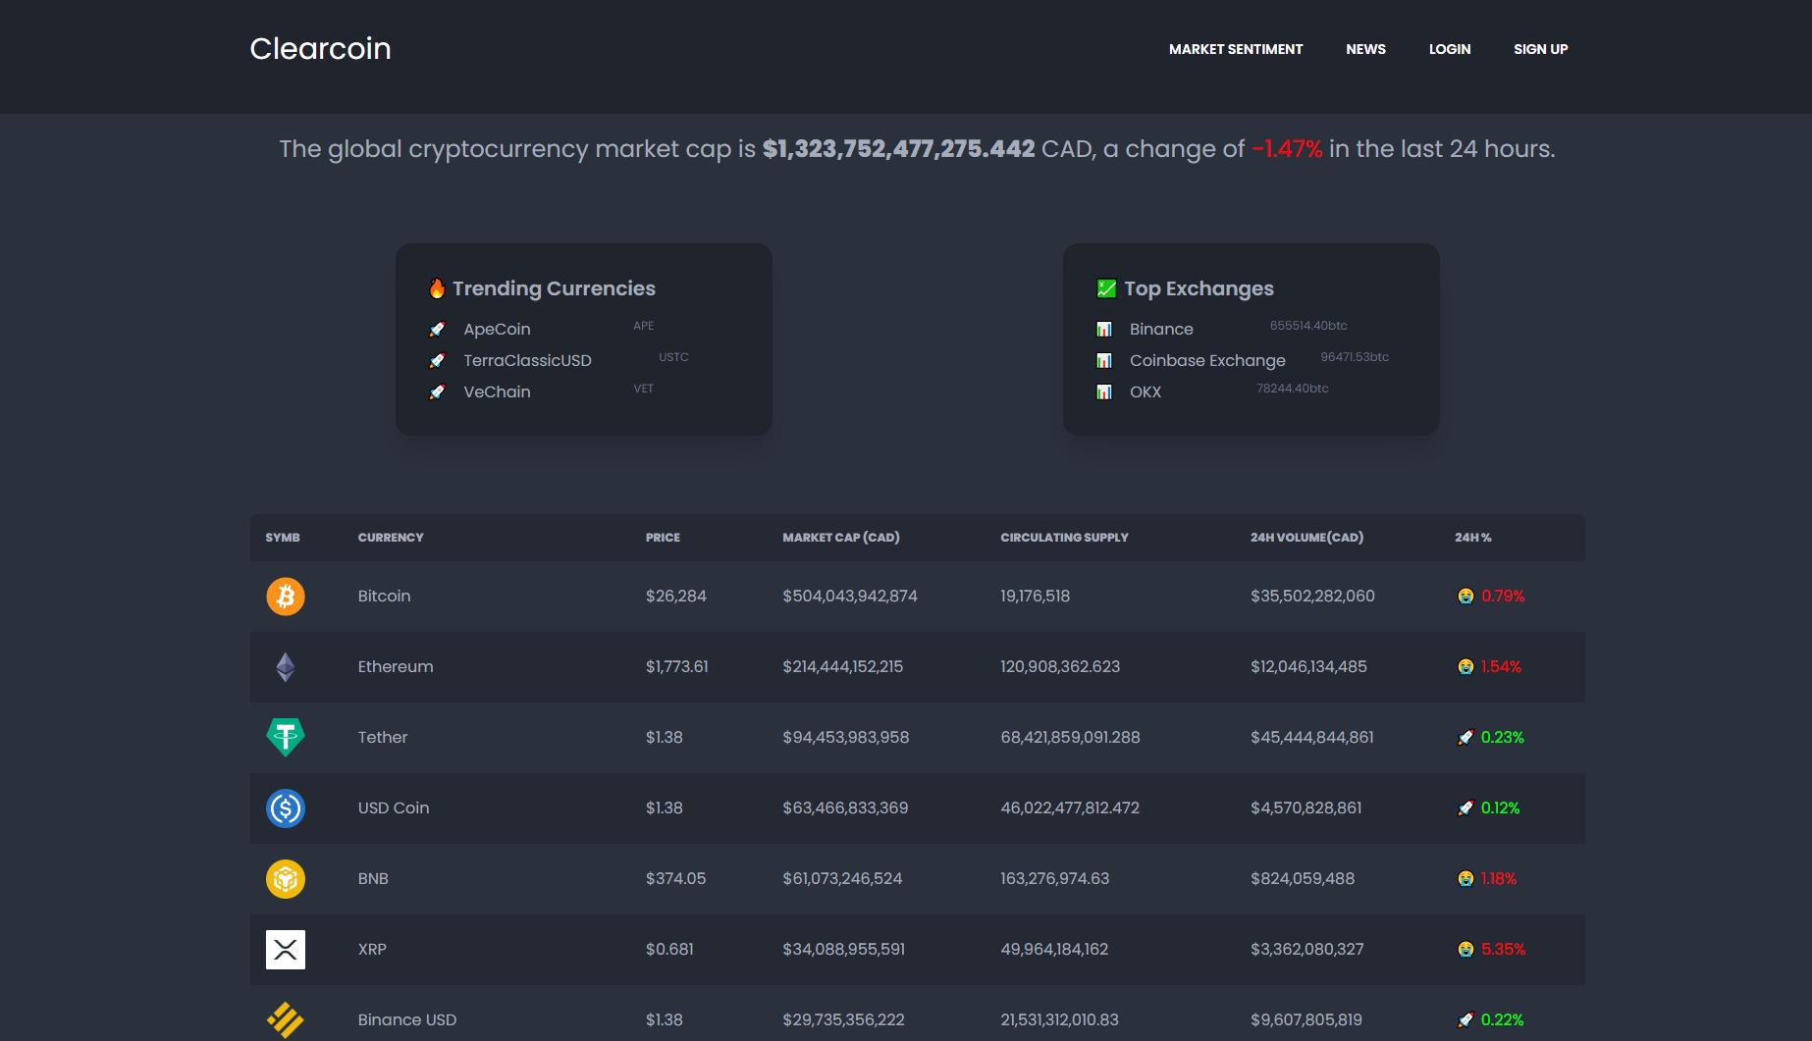Click the Sign Up link
This screenshot has width=1812, height=1041.
click(1540, 49)
